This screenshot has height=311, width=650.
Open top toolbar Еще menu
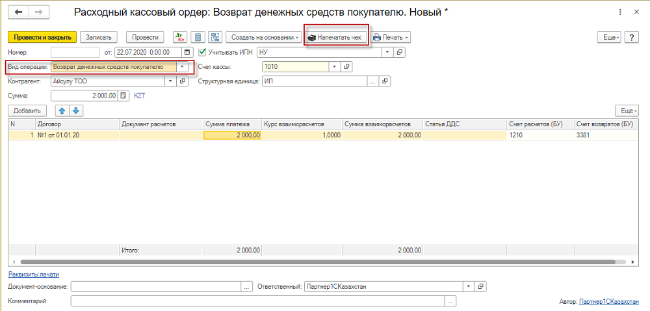tap(608, 37)
